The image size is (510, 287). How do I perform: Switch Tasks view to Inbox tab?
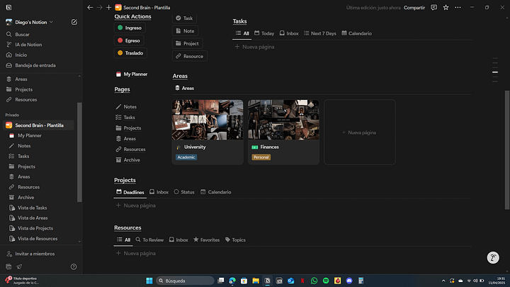(289, 33)
